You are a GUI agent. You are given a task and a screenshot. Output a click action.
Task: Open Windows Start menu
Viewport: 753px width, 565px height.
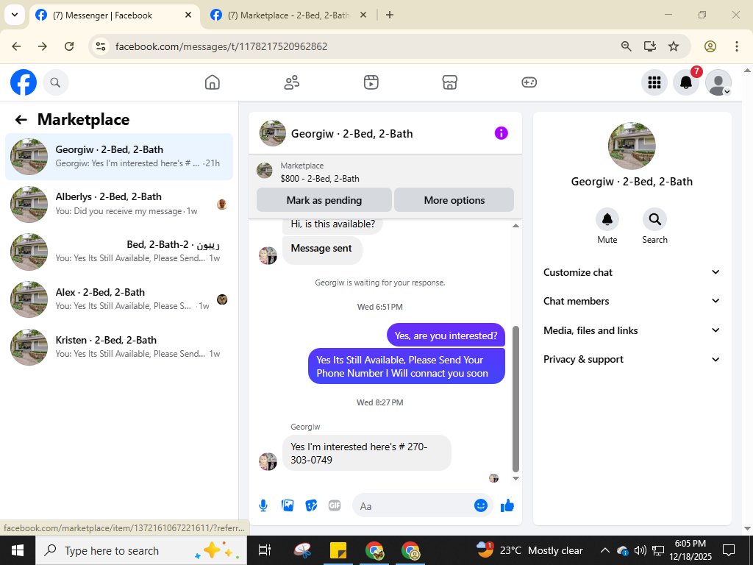[x=18, y=550]
